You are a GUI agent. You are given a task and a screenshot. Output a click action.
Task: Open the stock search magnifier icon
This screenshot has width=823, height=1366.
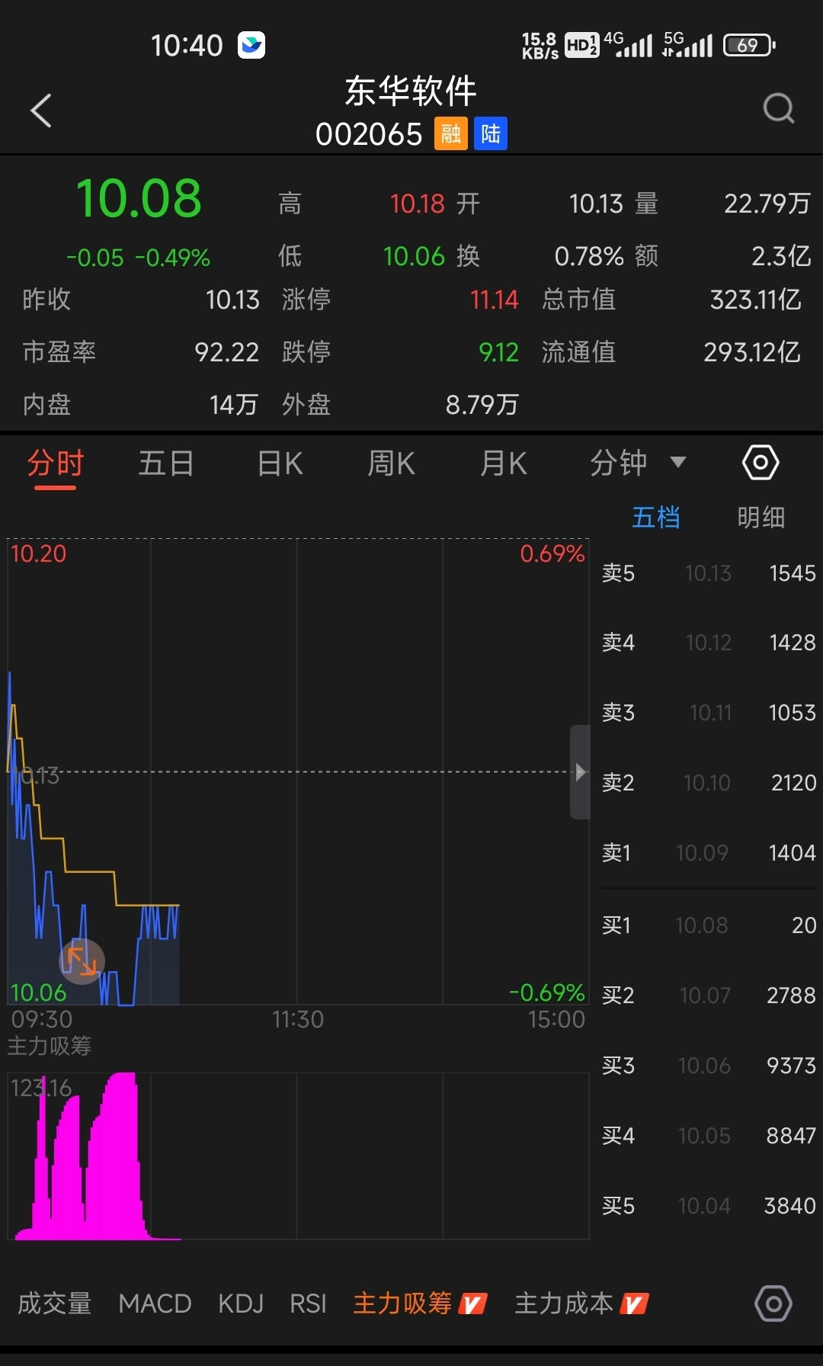click(779, 108)
